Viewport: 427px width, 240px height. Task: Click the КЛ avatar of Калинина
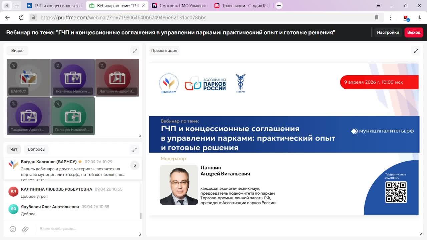pyautogui.click(x=13, y=191)
